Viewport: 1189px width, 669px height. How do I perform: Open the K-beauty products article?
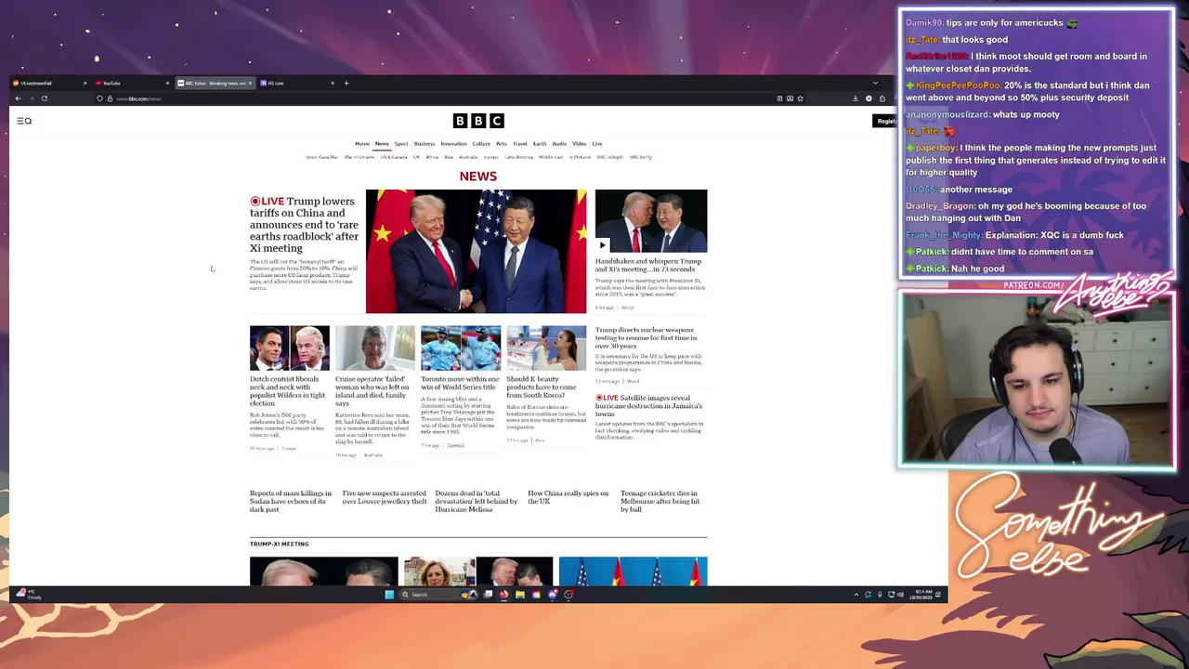(x=542, y=387)
